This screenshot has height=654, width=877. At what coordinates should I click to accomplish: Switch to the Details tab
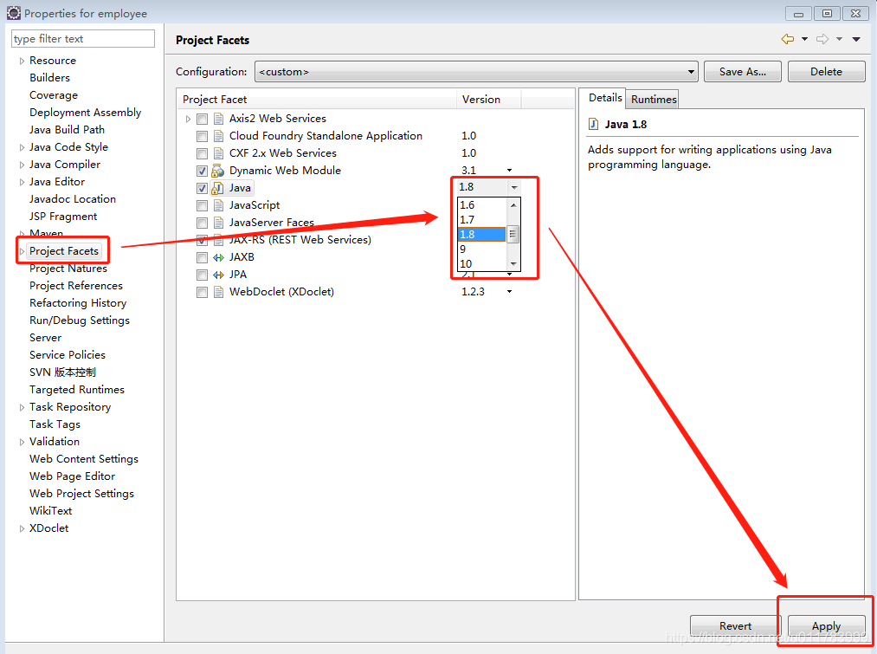point(604,98)
